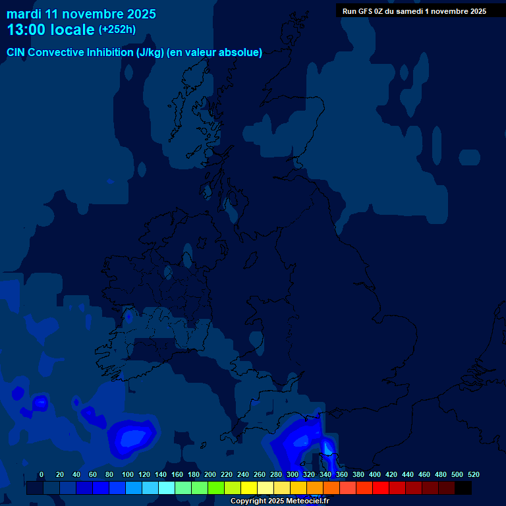Click the pale cyan swatch between 140 and 160

pos(167,488)
